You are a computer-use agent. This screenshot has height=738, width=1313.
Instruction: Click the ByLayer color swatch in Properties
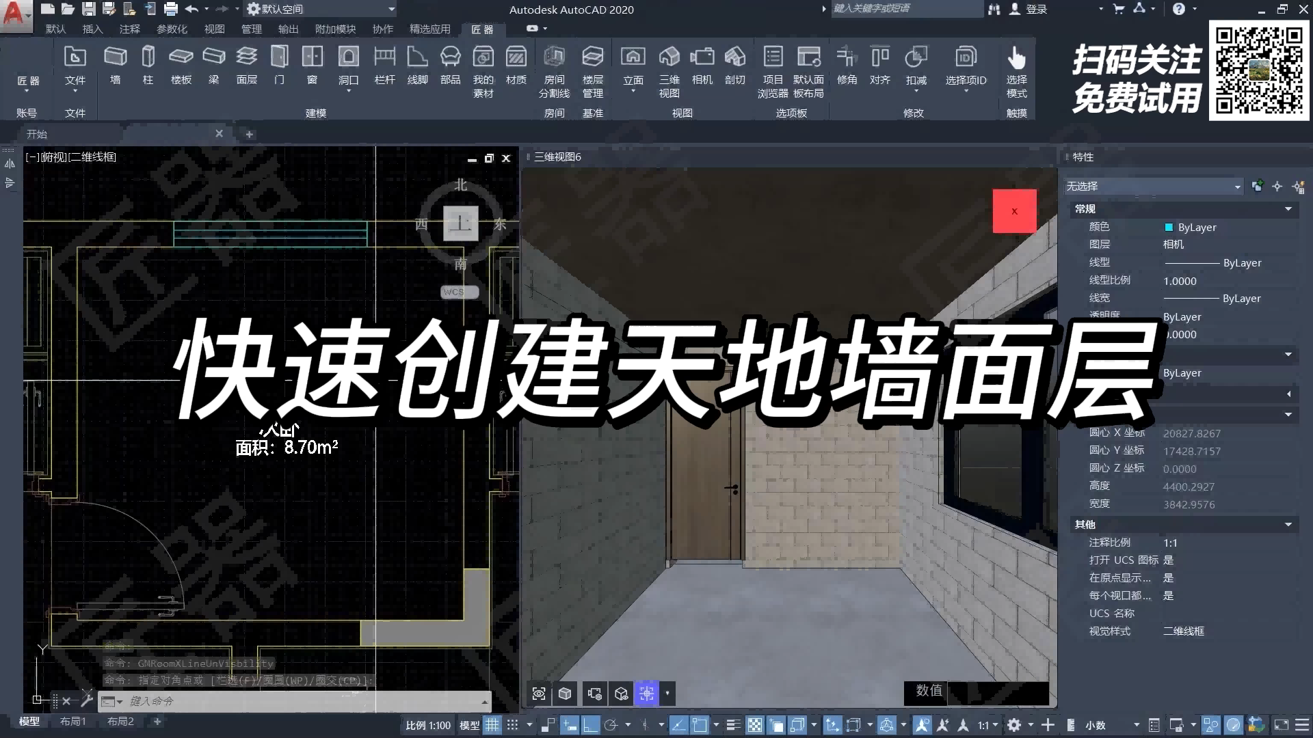(x=1168, y=227)
